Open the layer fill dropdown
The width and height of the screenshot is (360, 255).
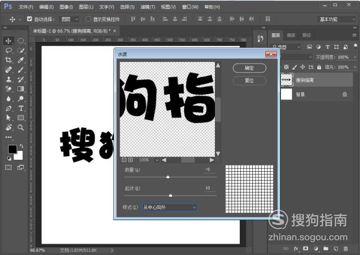click(x=355, y=67)
